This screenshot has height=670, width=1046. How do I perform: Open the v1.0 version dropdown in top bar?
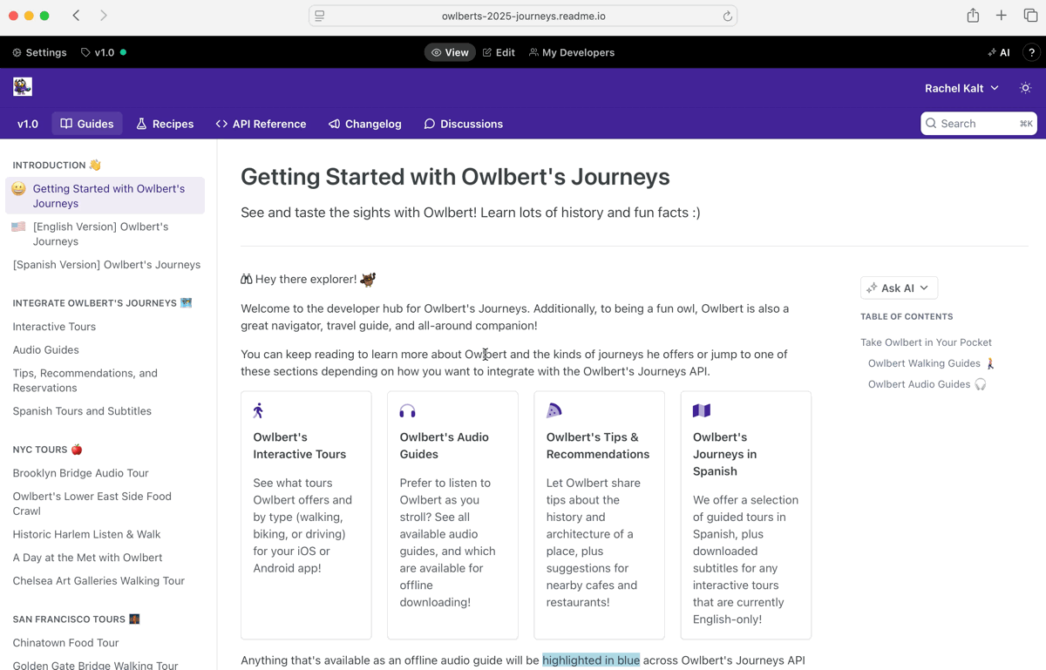(x=104, y=52)
